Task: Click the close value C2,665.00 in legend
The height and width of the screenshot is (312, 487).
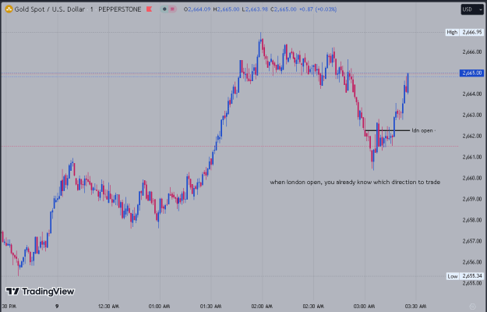Action: 284,9
